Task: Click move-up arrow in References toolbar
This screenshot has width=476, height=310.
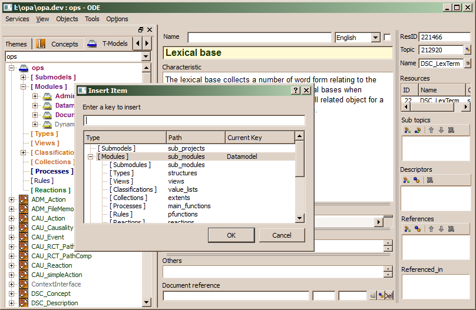Action: pos(431,229)
